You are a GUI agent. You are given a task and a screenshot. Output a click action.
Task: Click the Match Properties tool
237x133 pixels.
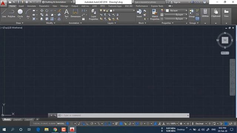click(x=155, y=14)
